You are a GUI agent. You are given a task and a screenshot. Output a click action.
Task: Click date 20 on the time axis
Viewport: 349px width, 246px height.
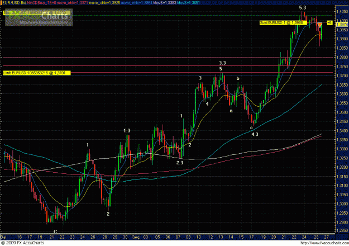tap(274, 237)
